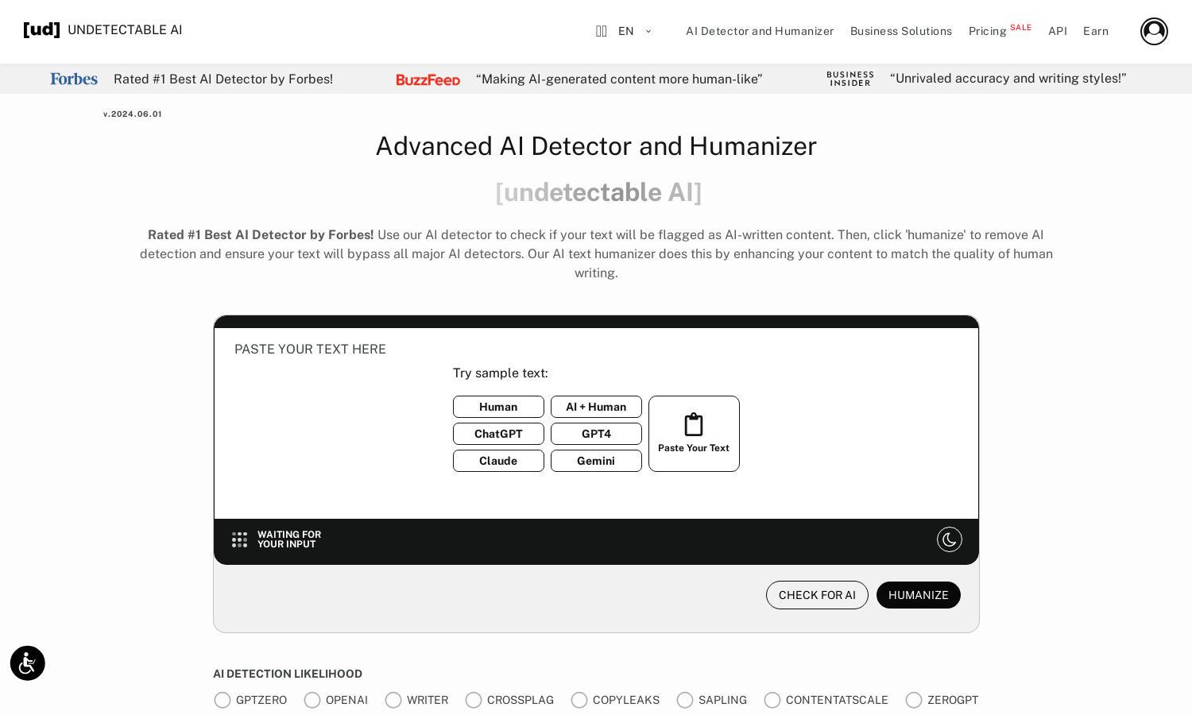Open Business Solutions menu item
Screen dimensions: 1192x715
point(901,31)
